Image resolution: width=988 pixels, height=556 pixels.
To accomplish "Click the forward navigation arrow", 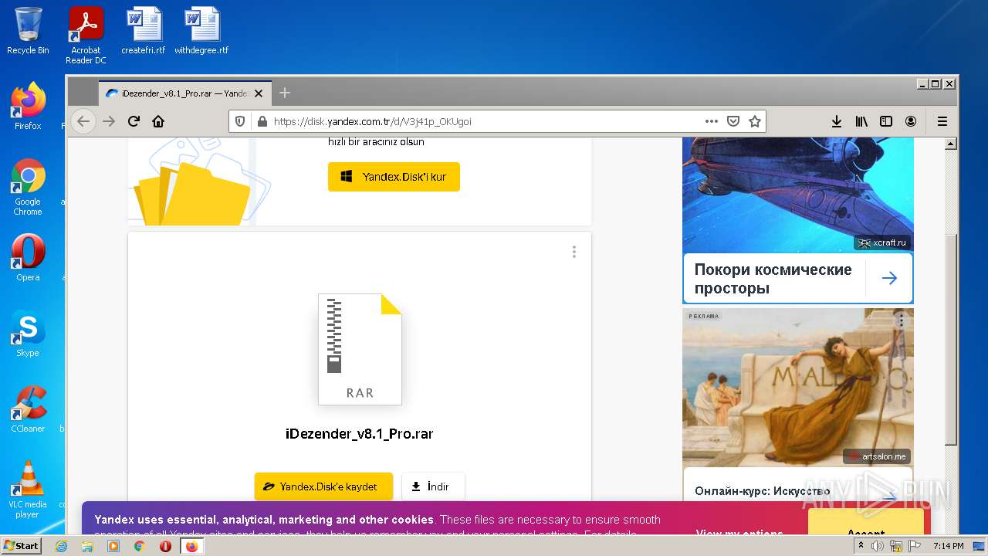I will (x=109, y=121).
